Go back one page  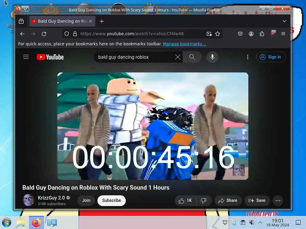pos(22,34)
